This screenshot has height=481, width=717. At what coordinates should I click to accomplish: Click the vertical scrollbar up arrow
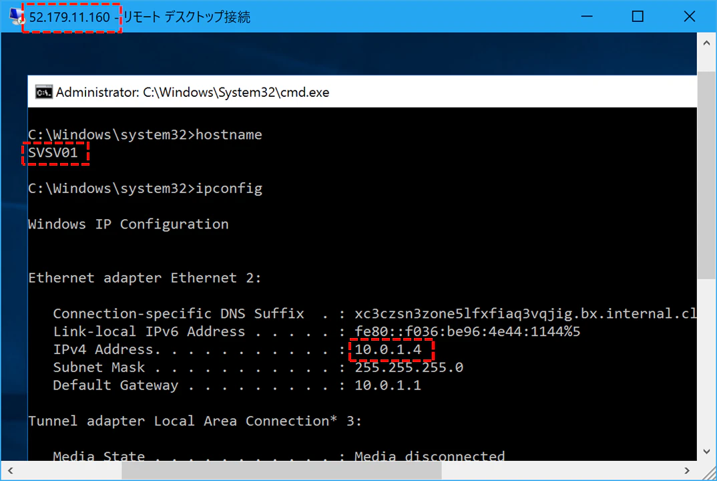pyautogui.click(x=706, y=43)
